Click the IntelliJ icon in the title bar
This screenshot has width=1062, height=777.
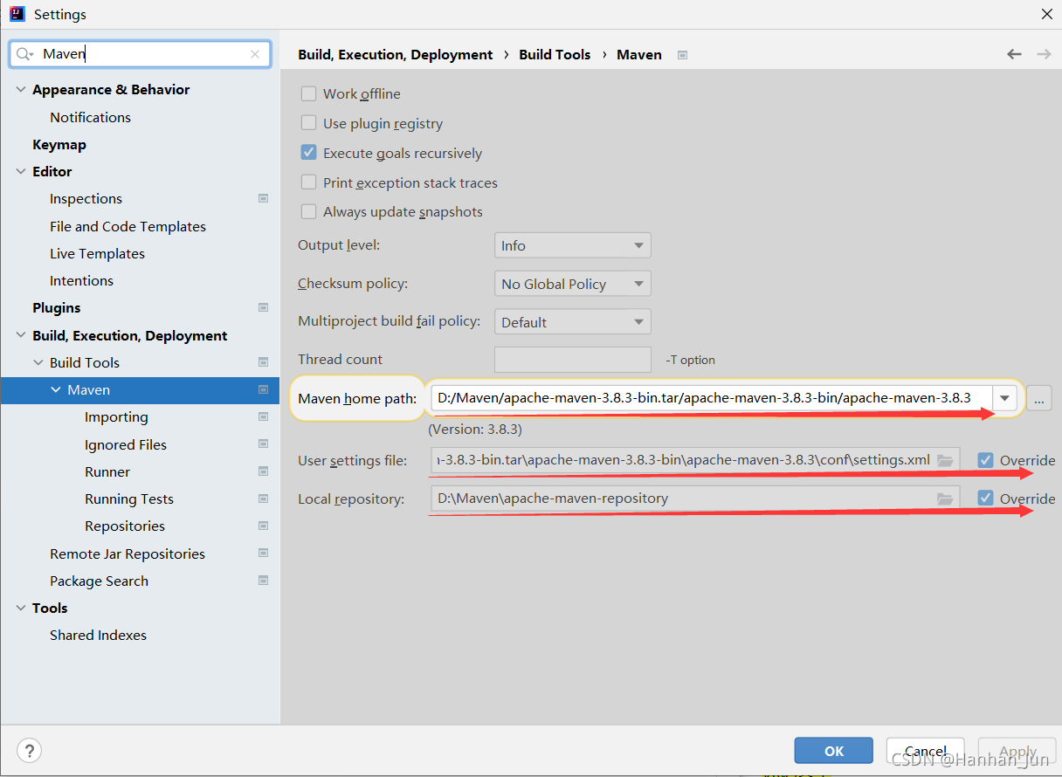[17, 14]
